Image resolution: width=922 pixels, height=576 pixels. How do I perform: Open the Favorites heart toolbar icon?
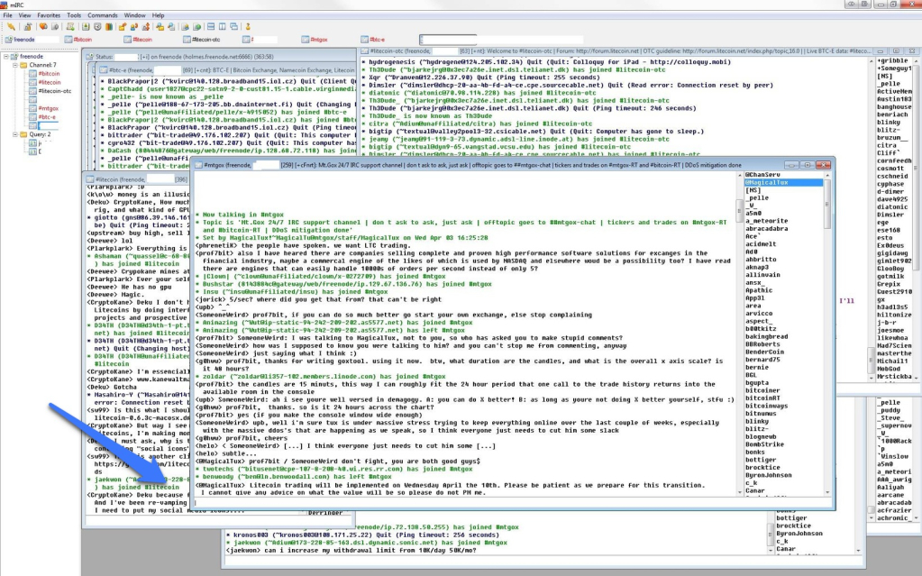(x=43, y=26)
